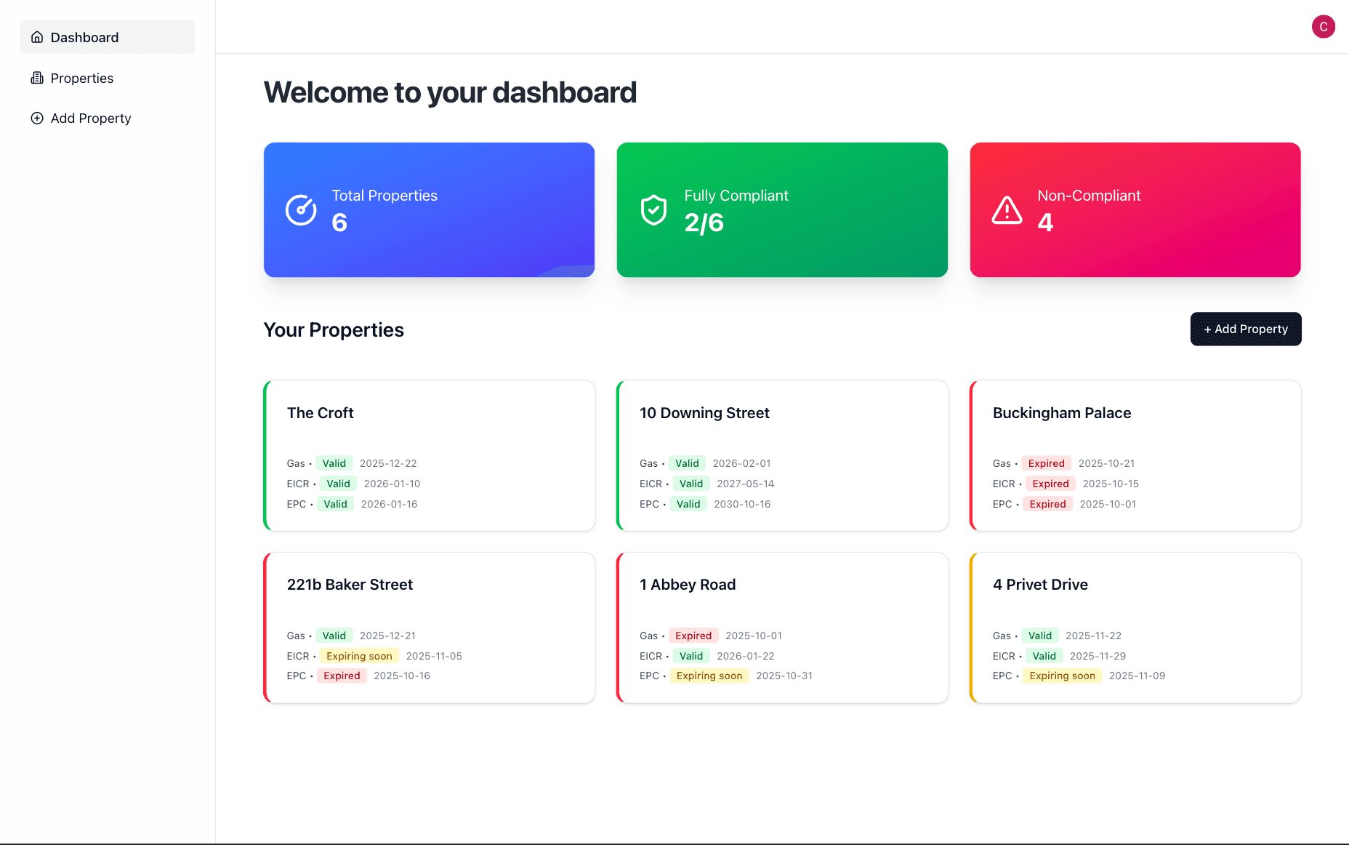
Task: Click the Valid EICR badge on 10 Downing Street
Action: (690, 484)
